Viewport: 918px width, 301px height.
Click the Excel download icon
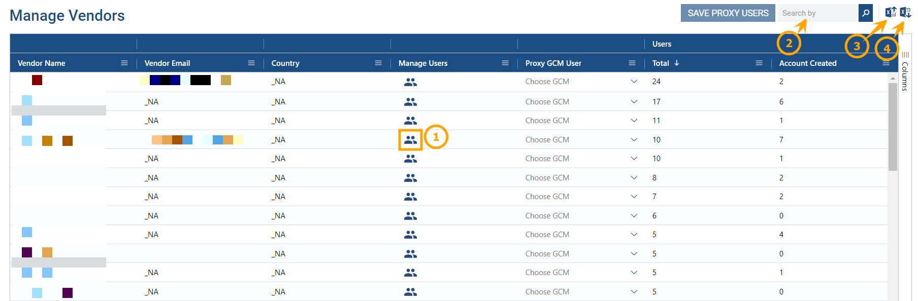pos(905,13)
